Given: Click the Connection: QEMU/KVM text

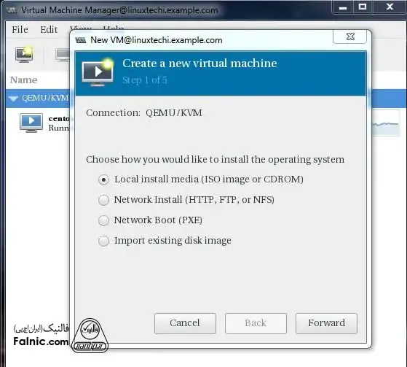Looking at the screenshot, I should (144, 113).
